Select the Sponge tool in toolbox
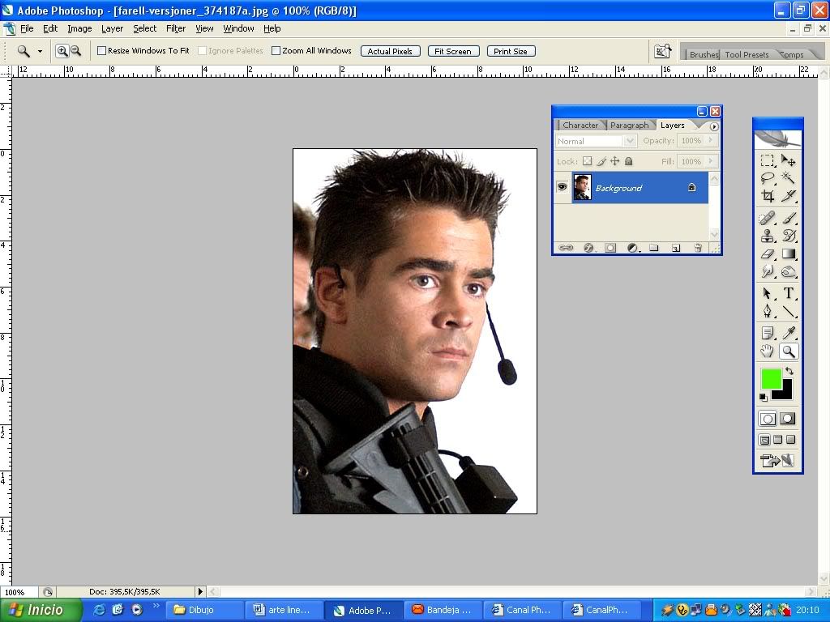This screenshot has height=622, width=830. coord(788,272)
